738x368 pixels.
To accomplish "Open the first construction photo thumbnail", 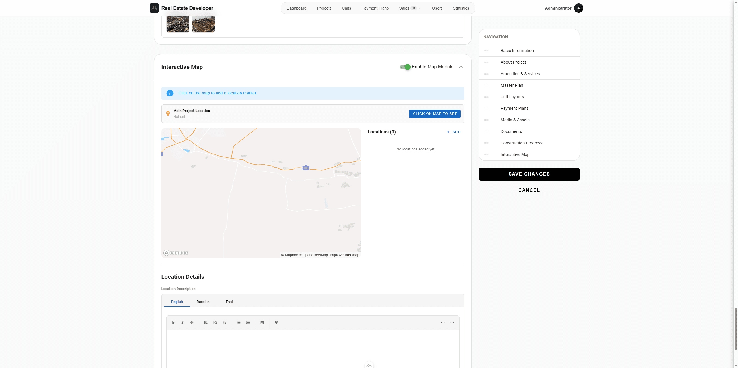I will (178, 24).
